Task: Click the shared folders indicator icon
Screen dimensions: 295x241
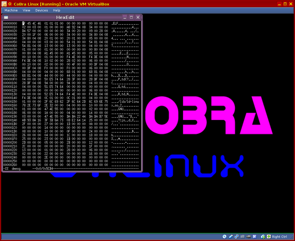Action: tap(243, 237)
